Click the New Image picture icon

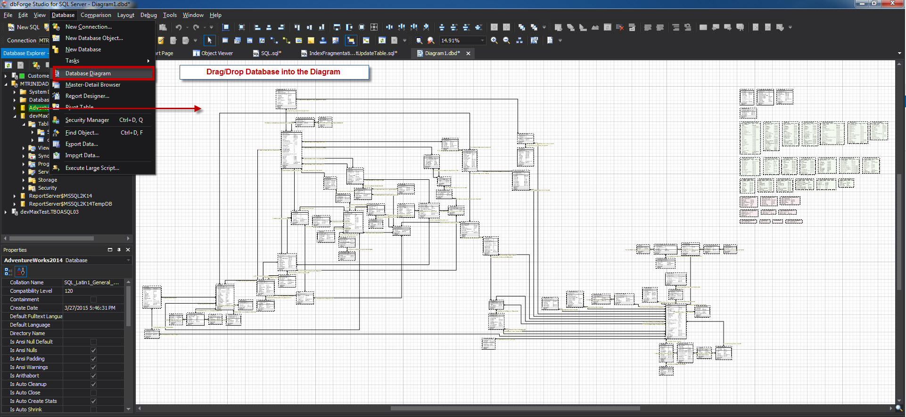(x=336, y=40)
